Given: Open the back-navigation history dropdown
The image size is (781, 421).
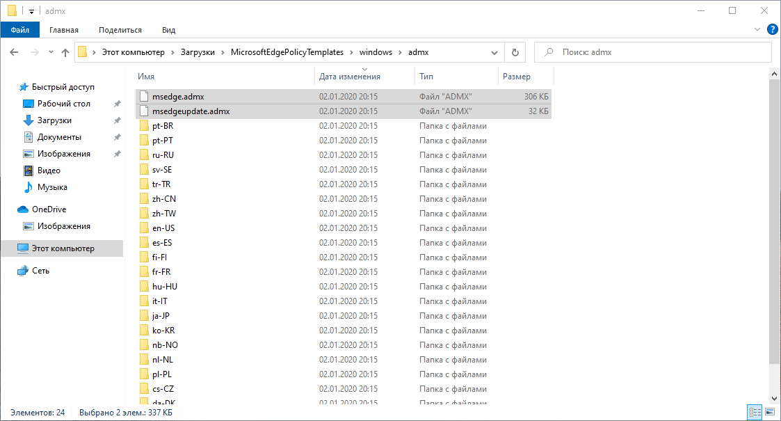Looking at the screenshot, I should [x=50, y=51].
